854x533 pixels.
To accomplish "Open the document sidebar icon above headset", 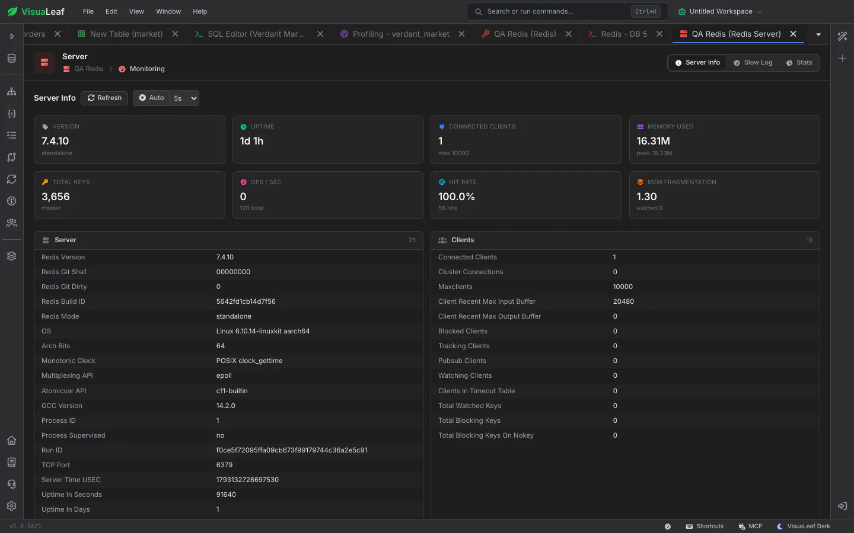I will click(11, 462).
